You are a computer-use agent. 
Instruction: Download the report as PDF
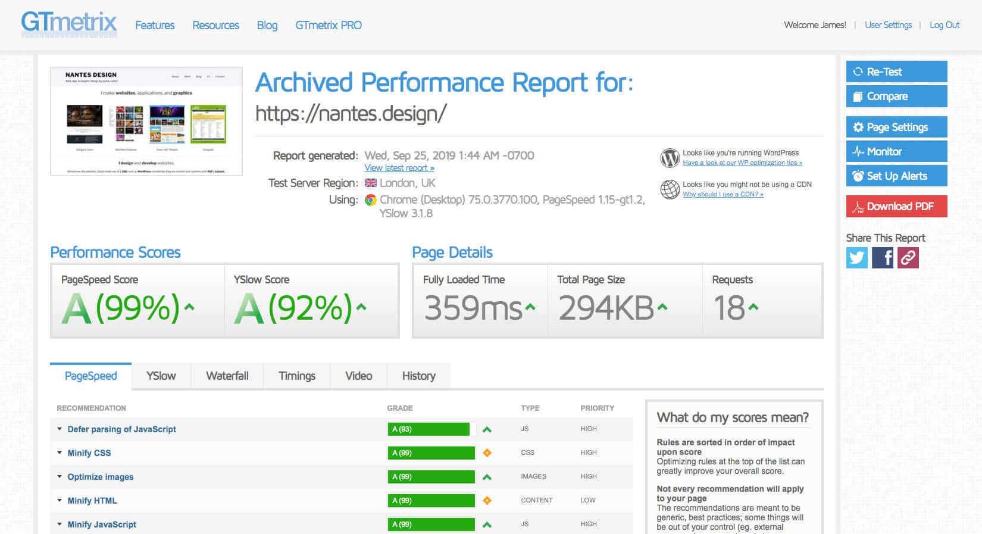click(x=896, y=206)
